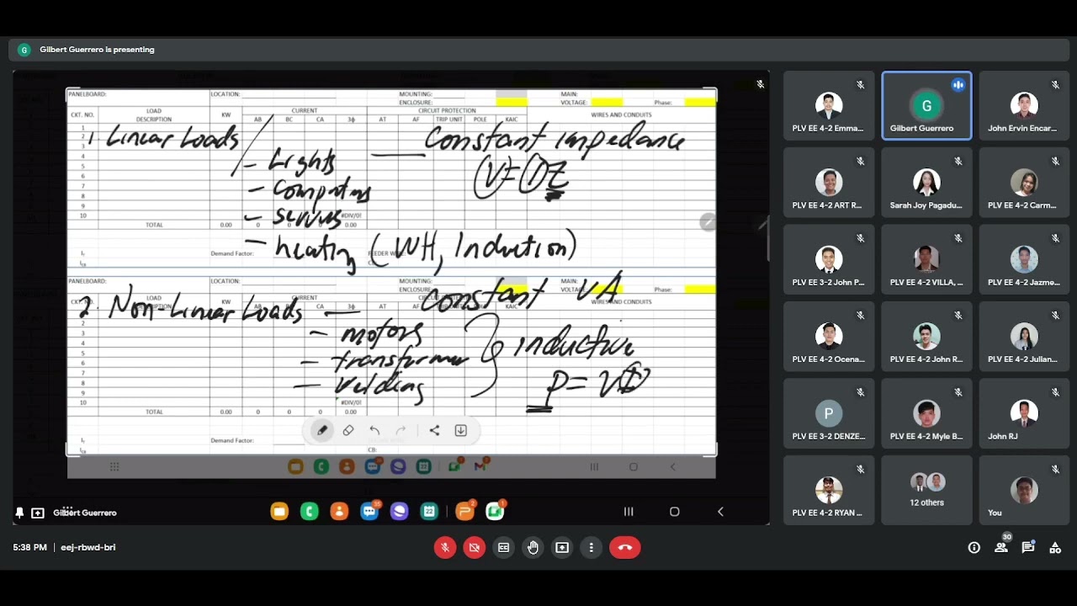Open meeting details info icon
The image size is (1077, 606).
pos(974,547)
